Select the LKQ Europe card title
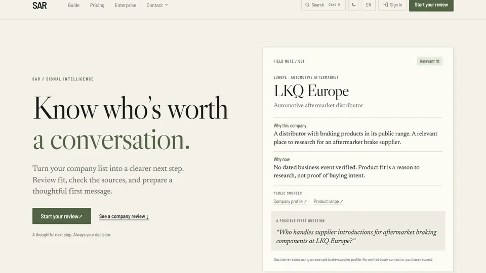This screenshot has width=486, height=273. 311,91
